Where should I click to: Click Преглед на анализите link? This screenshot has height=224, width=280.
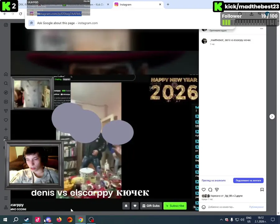click(213, 180)
